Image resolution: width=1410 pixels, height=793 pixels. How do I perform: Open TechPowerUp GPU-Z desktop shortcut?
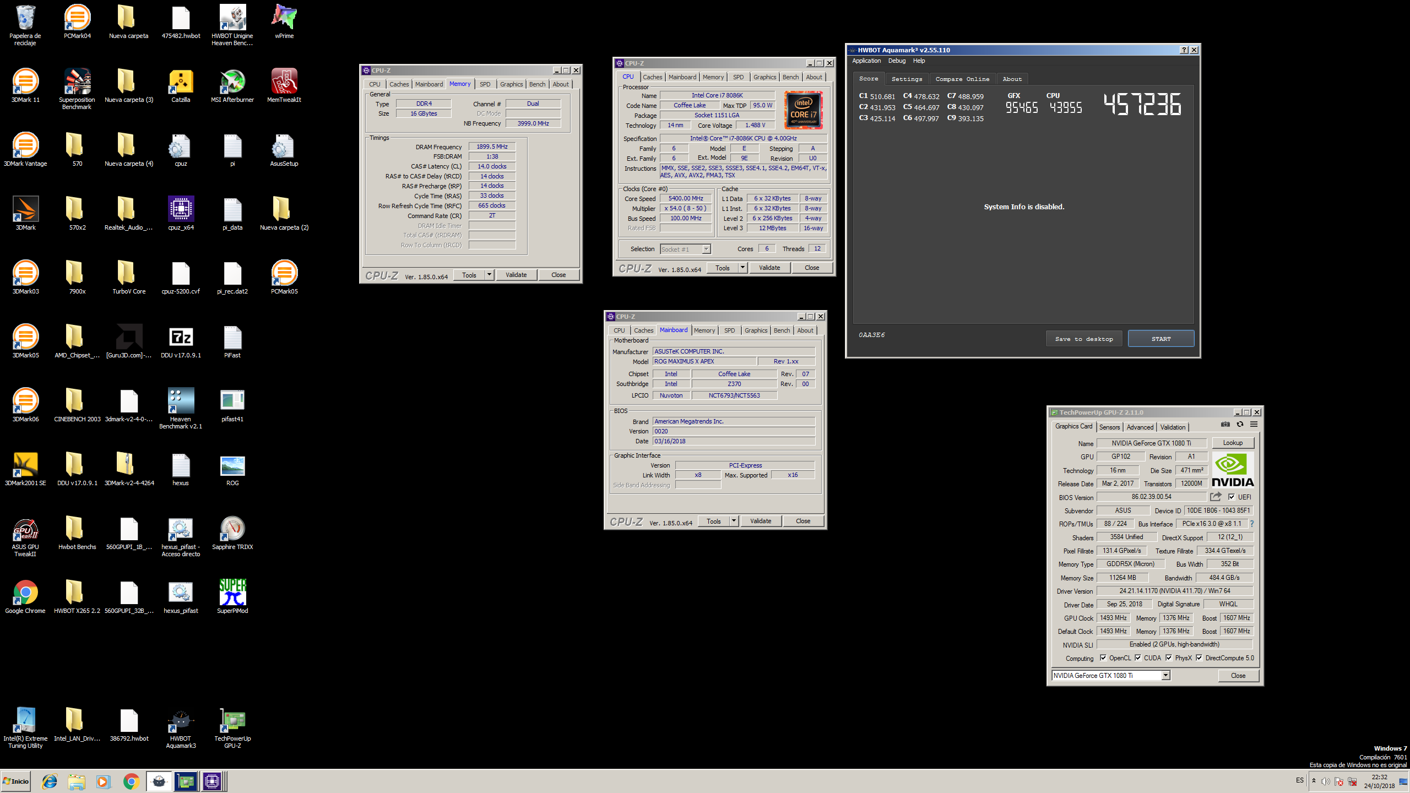(232, 728)
